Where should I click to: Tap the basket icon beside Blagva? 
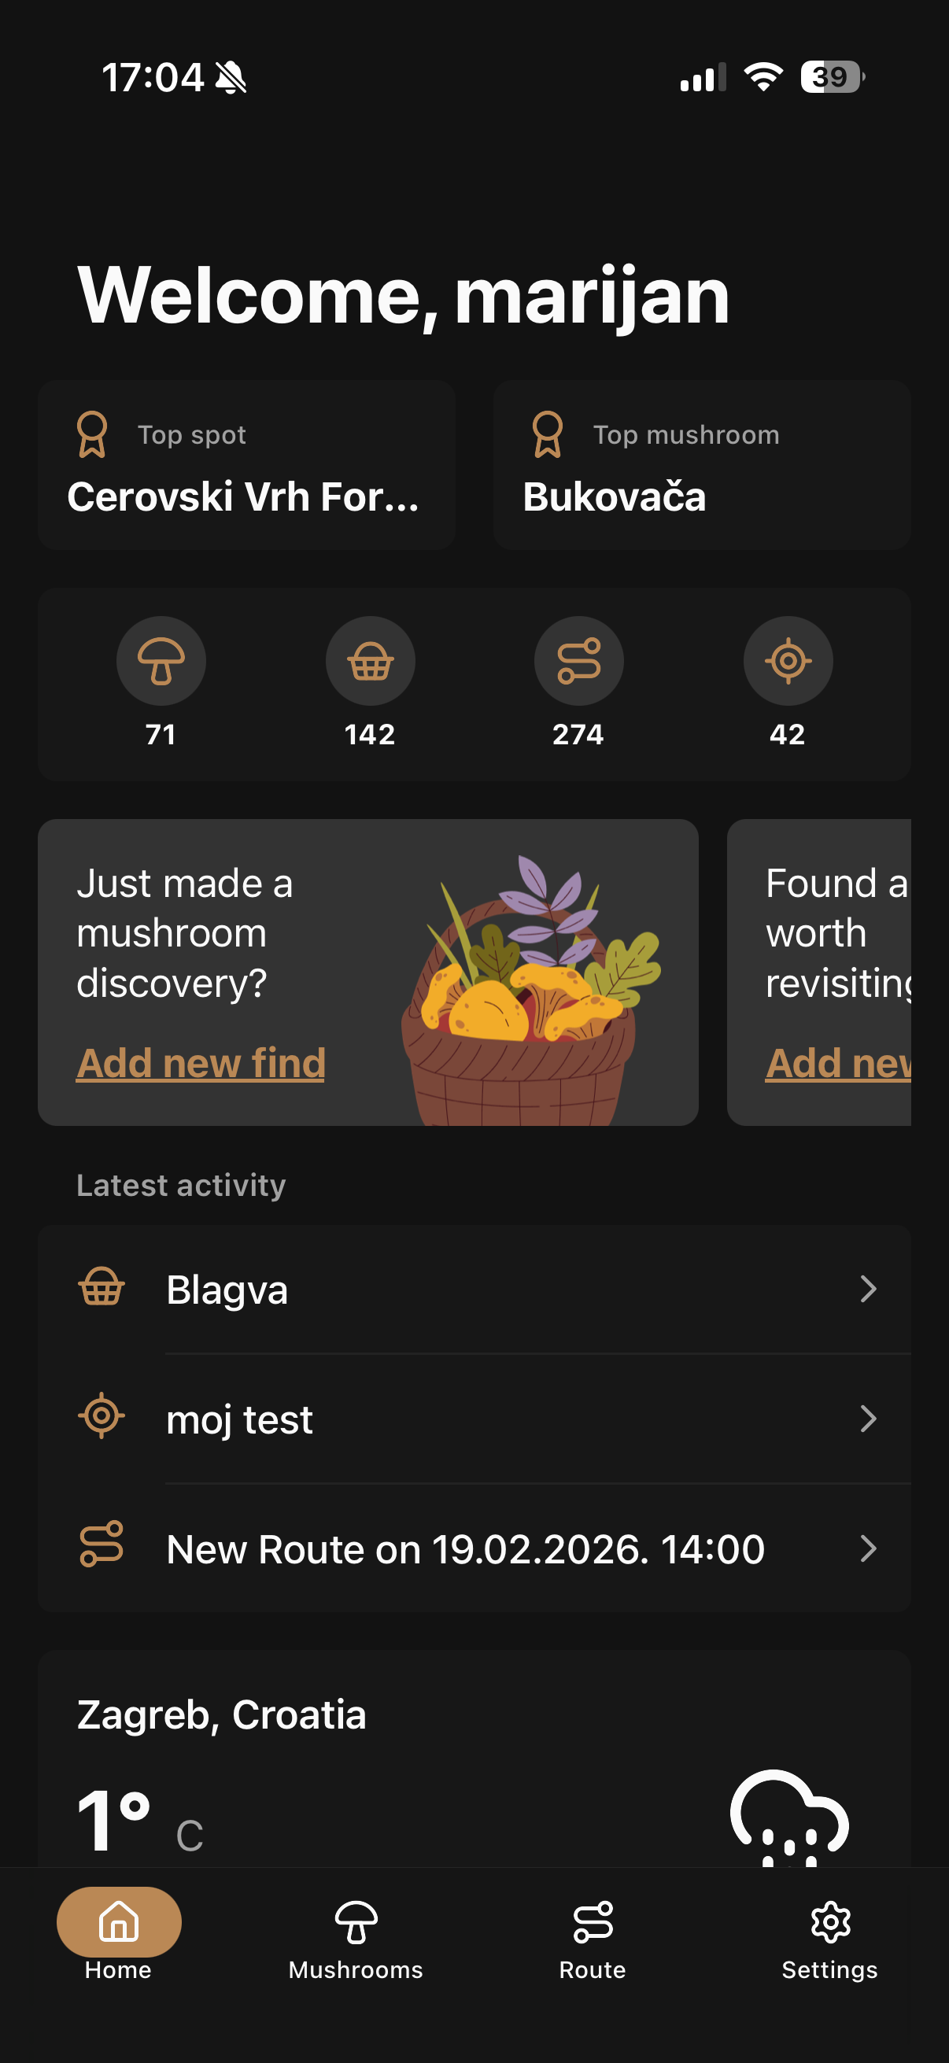(102, 1288)
